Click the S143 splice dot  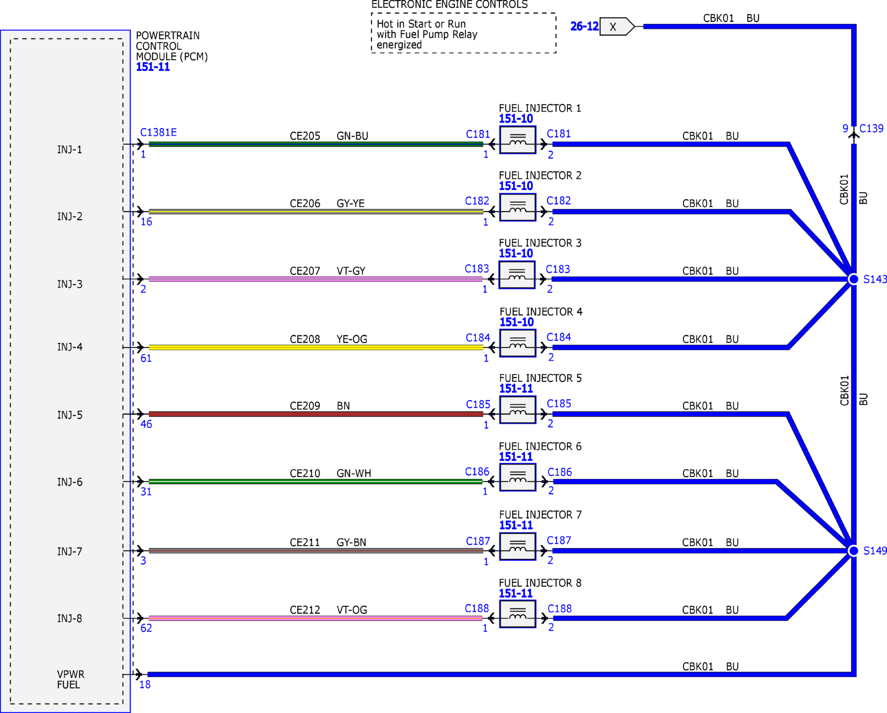point(853,279)
